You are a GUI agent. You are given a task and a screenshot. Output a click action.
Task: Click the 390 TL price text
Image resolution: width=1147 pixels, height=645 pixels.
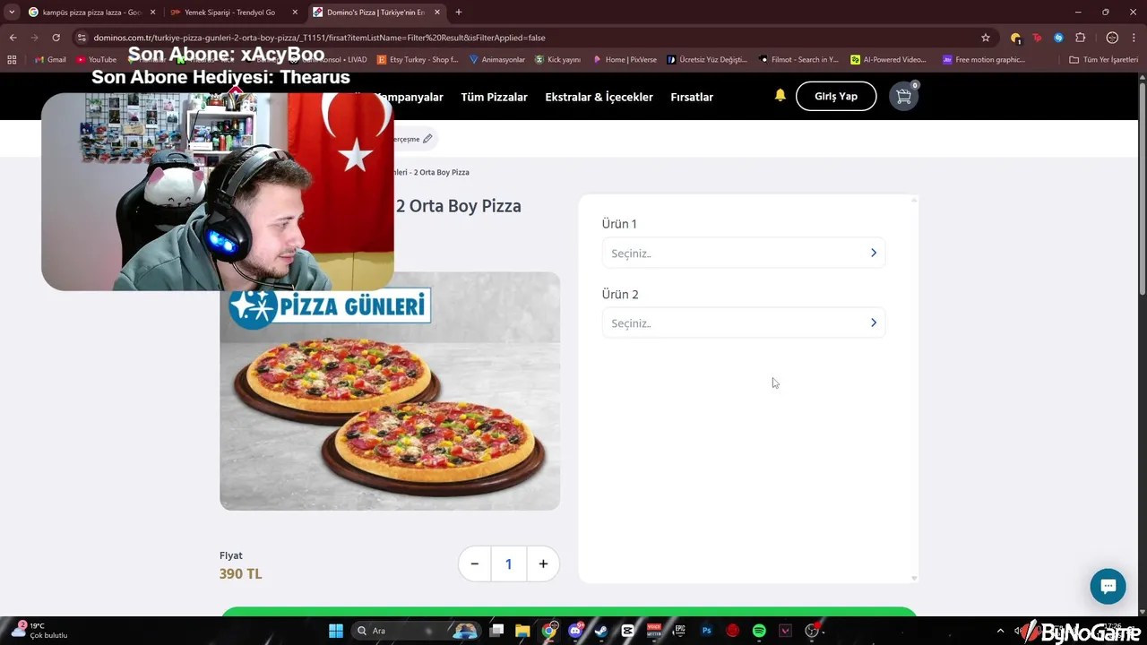[x=240, y=573]
